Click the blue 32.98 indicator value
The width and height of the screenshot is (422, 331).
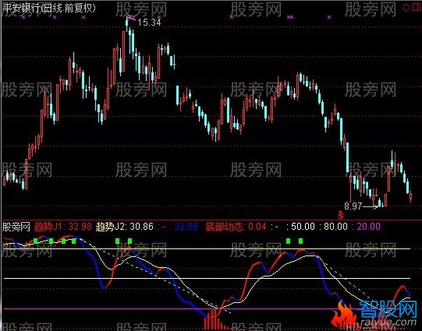[x=186, y=227]
